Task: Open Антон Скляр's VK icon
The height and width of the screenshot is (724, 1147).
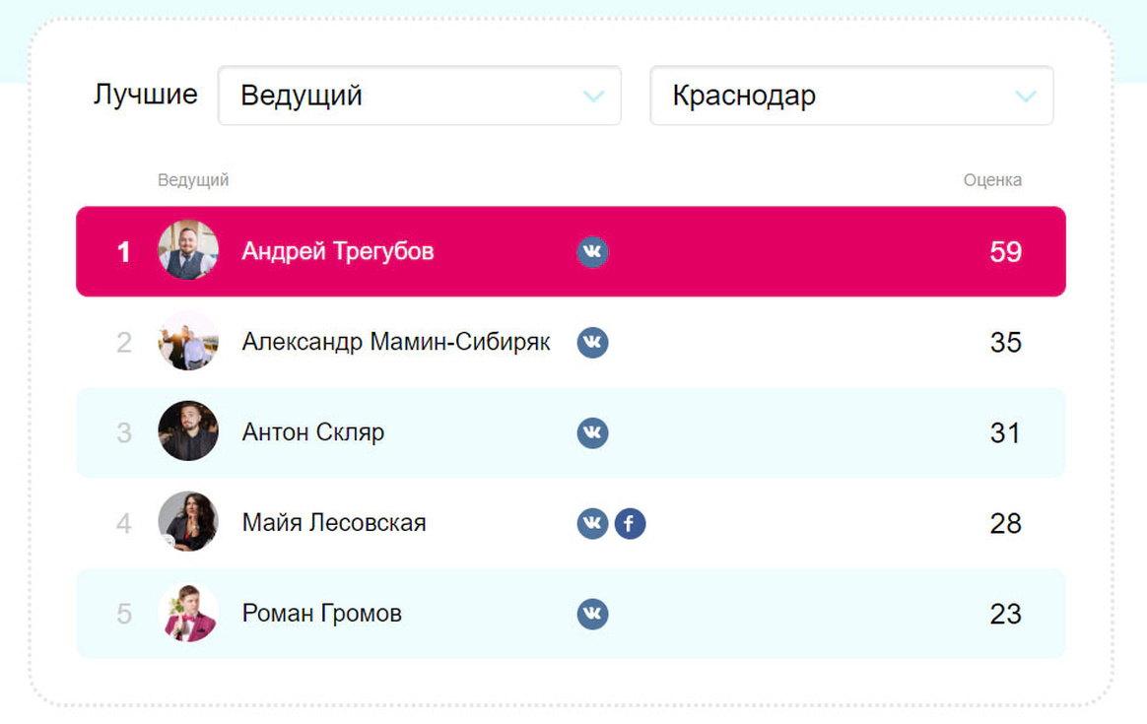Action: point(592,433)
